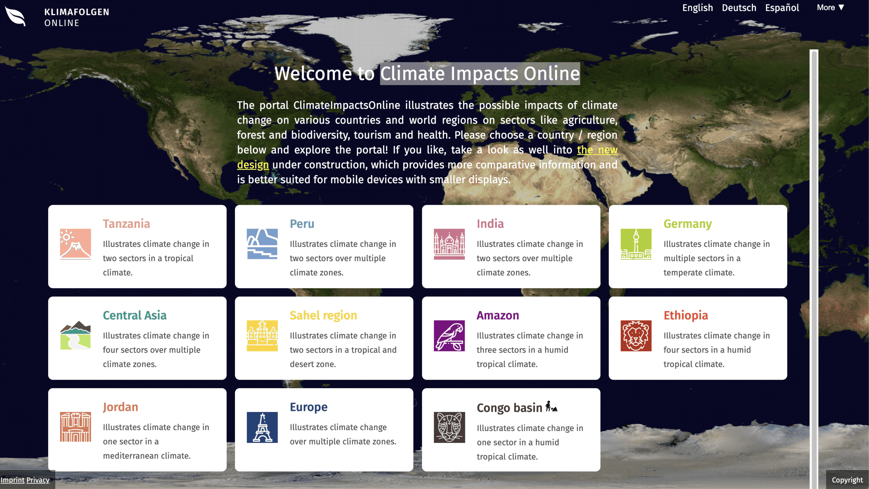Open the Imprint page

(x=13, y=480)
